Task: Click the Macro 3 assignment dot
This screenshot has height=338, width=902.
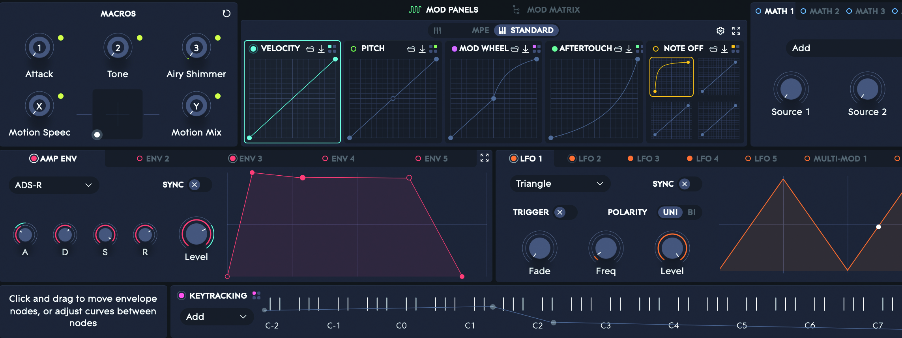Action: click(x=218, y=38)
